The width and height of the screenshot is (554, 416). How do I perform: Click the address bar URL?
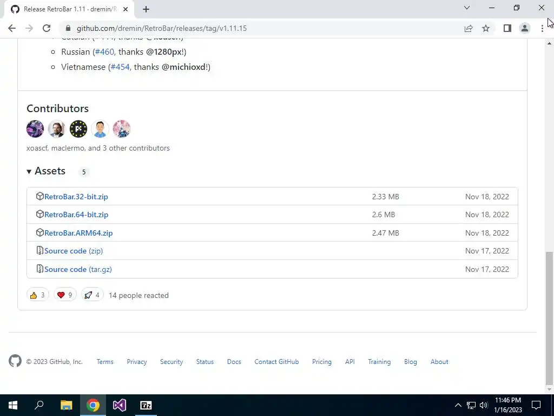coord(162,28)
